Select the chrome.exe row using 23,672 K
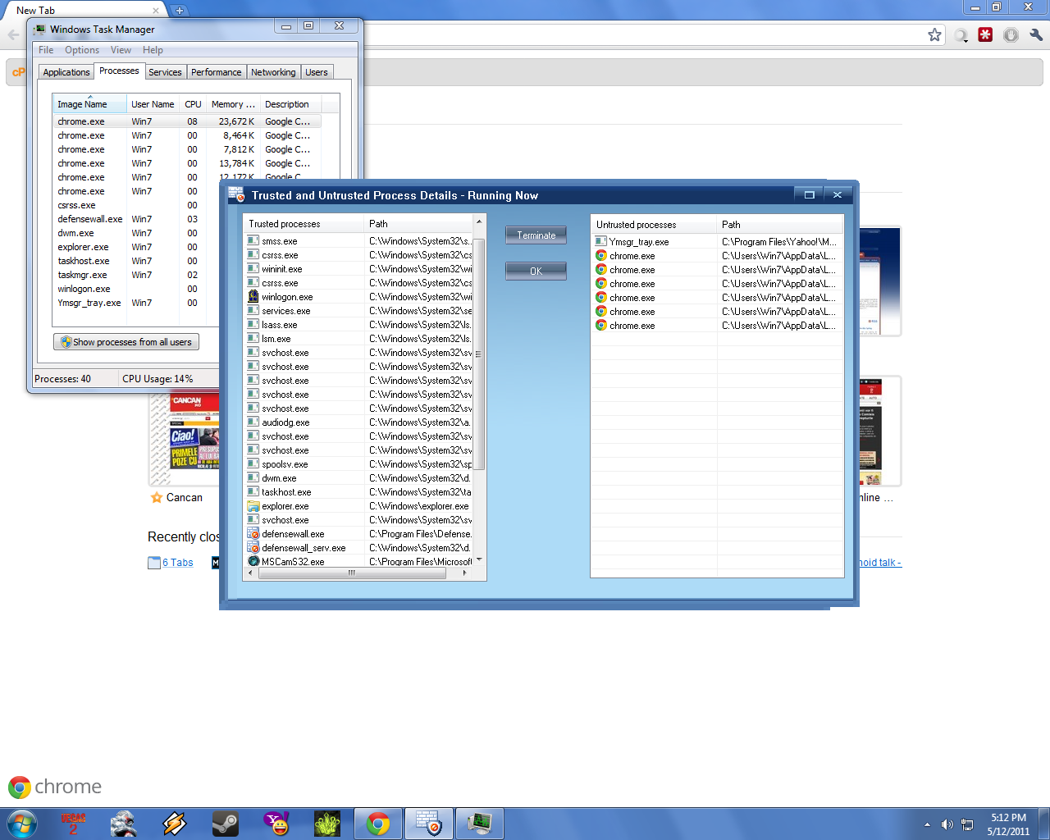1050x840 pixels. pyautogui.click(x=187, y=121)
